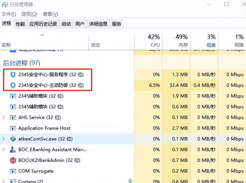
Task: Switch to the 启动 tab
Action: (66, 24)
